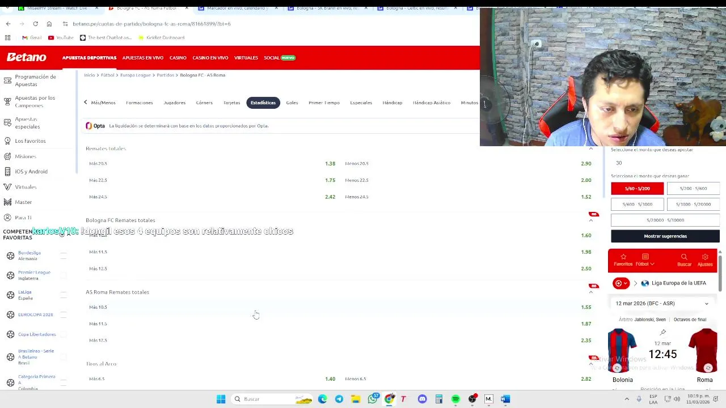The width and height of the screenshot is (726, 408).
Task: Collapse Bologna FC Remates totales section
Action: [590, 220]
